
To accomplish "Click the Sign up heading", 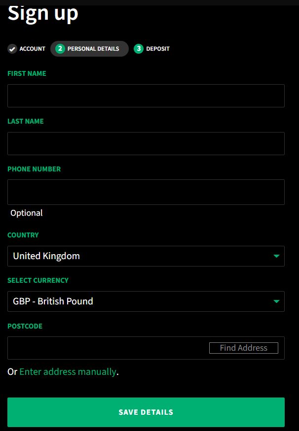I will (43, 14).
